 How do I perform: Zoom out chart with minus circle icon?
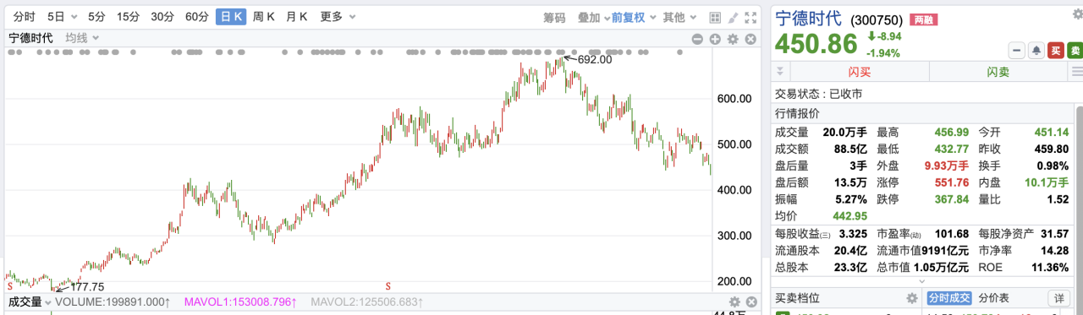coord(697,39)
